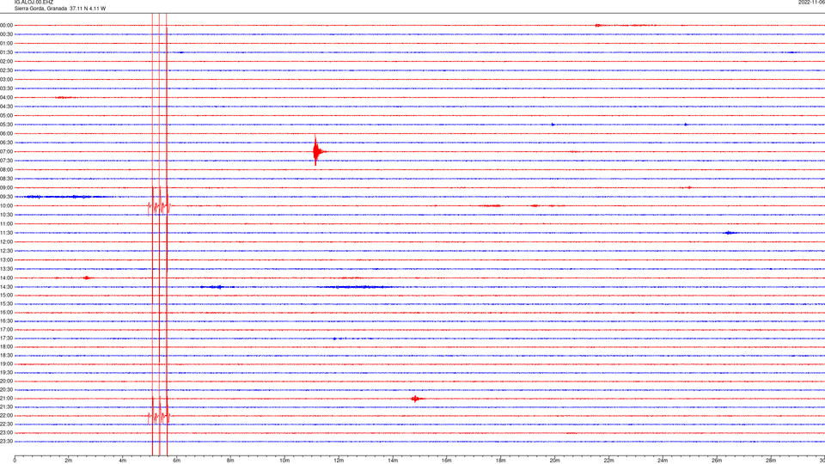Click the station code IG.ALOJ.00.EHZ header
This screenshot has height=464, width=825.
tap(34, 2)
